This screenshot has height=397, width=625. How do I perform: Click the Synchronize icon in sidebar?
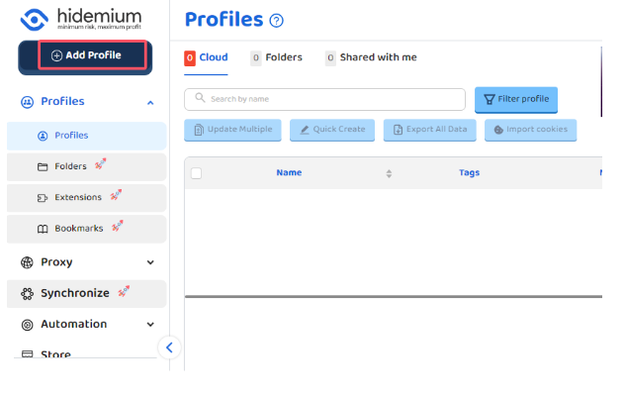pos(28,294)
